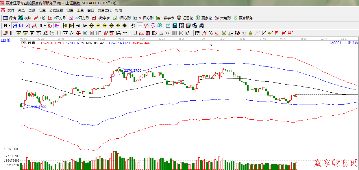Toggle the pink flag indicator button
This screenshot has width=359, height=170.
tap(57, 26)
